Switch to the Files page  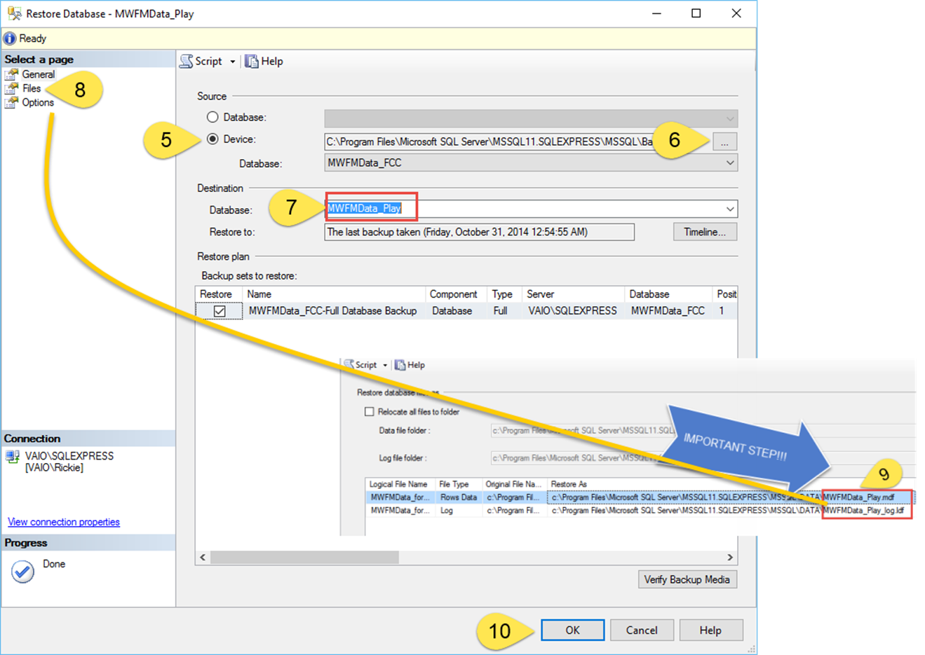32,88
